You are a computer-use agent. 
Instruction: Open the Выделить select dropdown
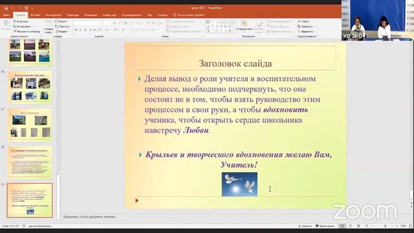point(306,32)
